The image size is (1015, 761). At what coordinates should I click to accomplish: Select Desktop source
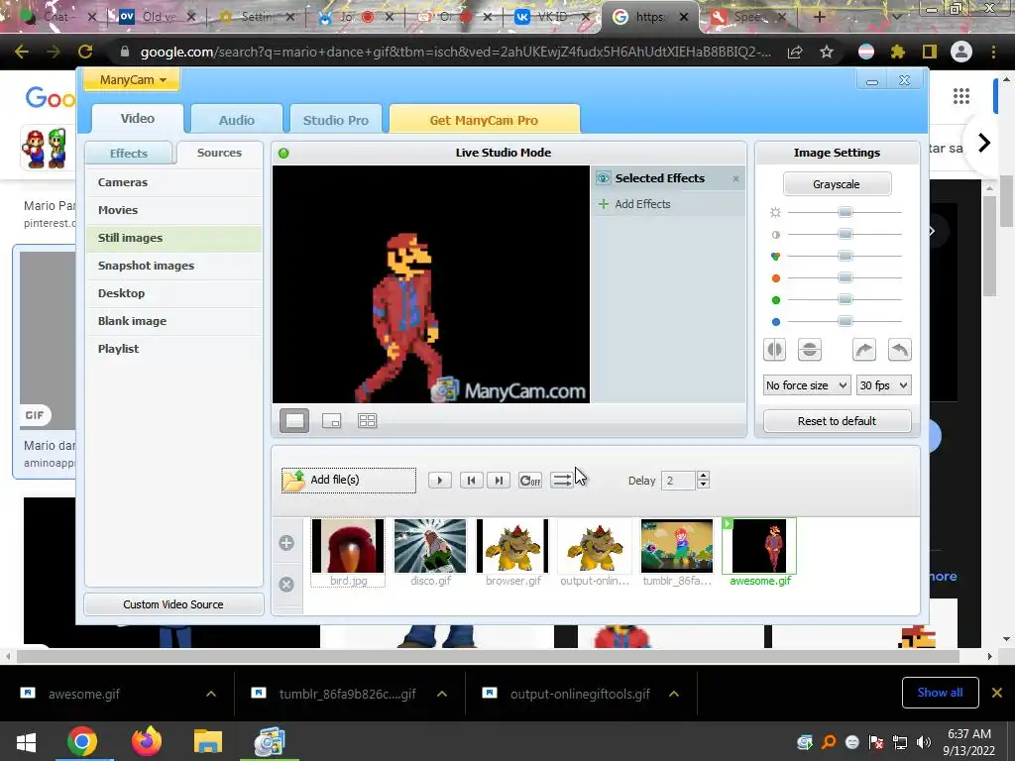click(x=174, y=293)
